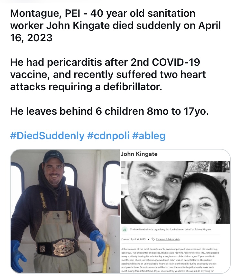
Task: Click the green organizer icon near Chrissie Handrahan
Action: (x=125, y=229)
